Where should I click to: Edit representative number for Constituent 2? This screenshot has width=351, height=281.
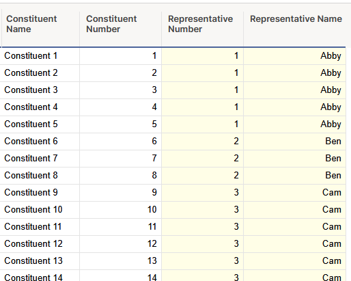tap(203, 73)
